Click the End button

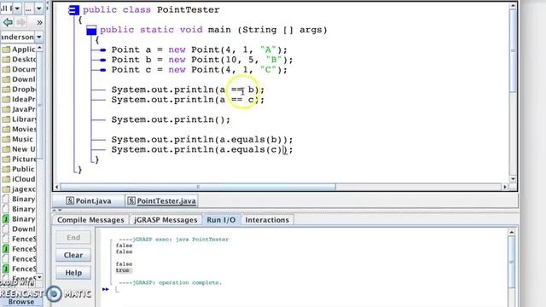click(73, 237)
